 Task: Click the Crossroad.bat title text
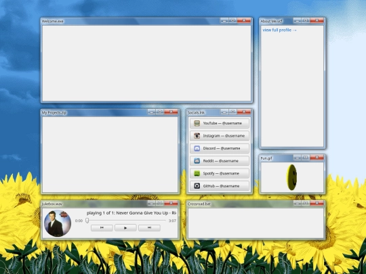199,204
